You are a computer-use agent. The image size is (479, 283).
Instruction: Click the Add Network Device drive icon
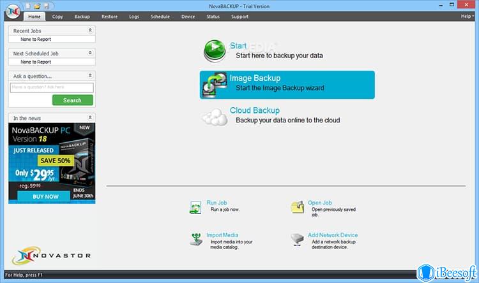point(297,240)
